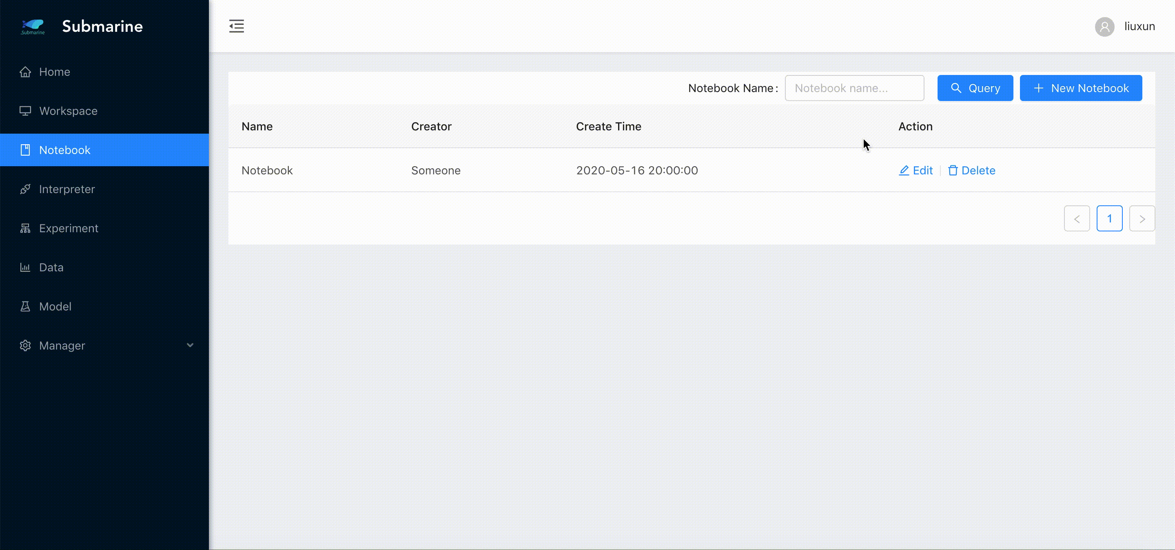
Task: Click the Experiment cluster icon
Action: [x=25, y=229]
